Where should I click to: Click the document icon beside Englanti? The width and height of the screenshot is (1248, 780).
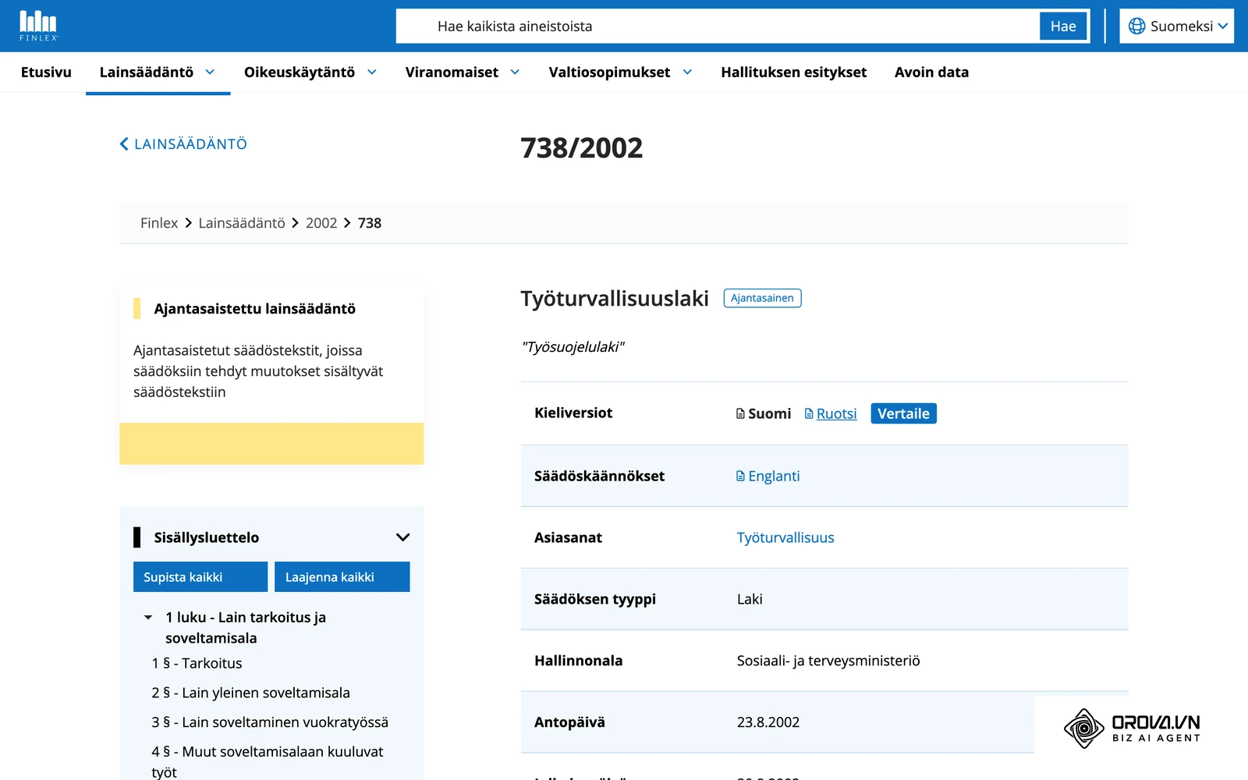[x=741, y=476]
